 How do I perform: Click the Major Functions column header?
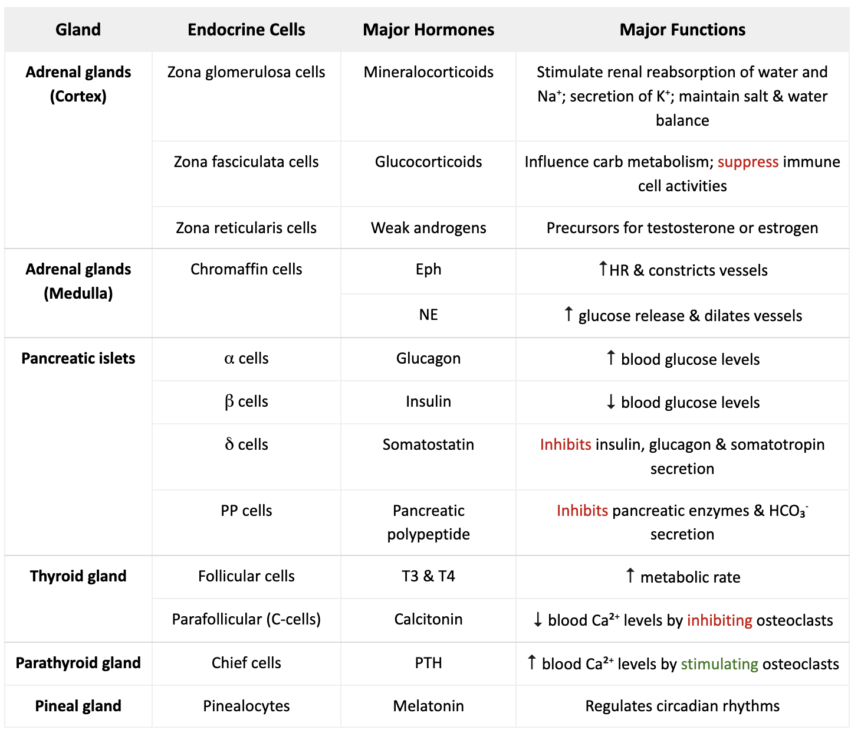click(x=682, y=30)
